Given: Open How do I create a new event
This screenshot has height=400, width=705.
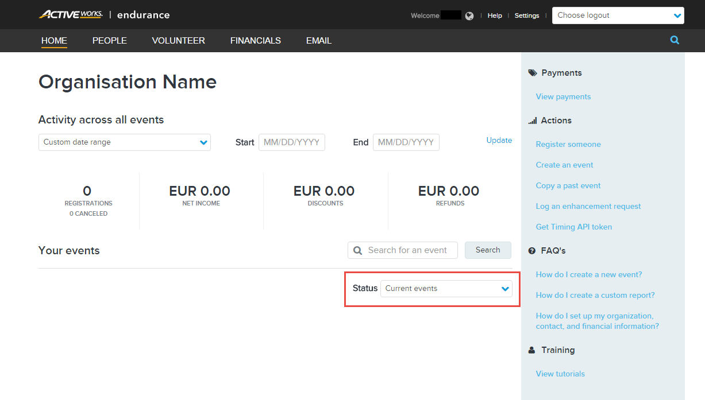Looking at the screenshot, I should coord(589,275).
